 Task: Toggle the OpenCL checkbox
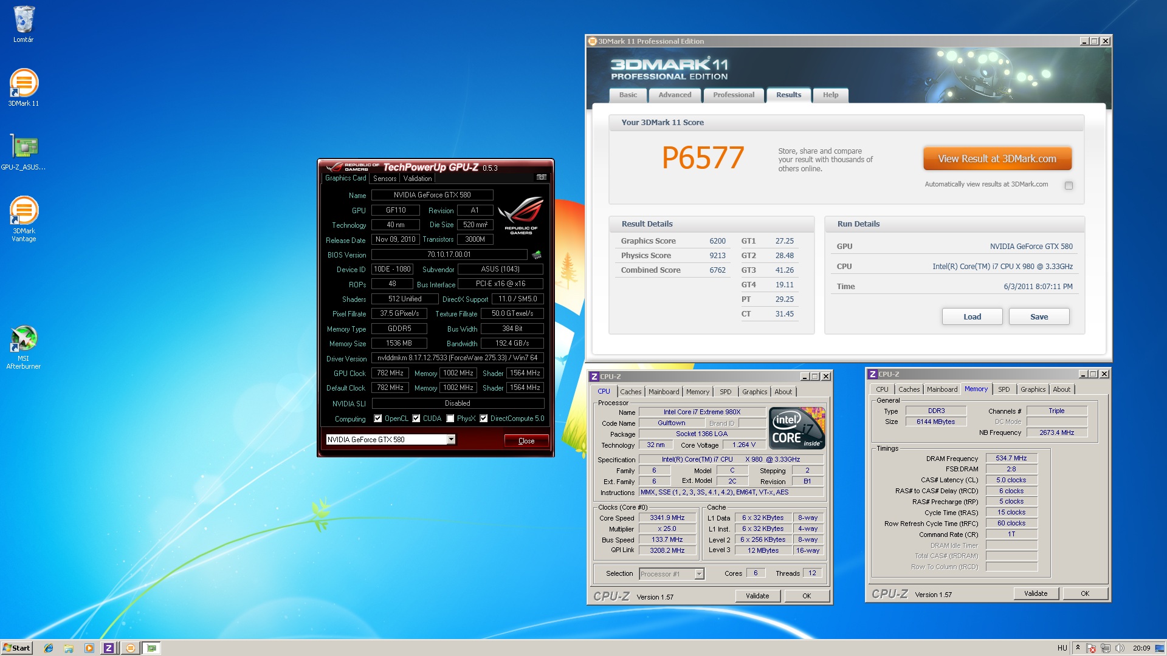377,419
